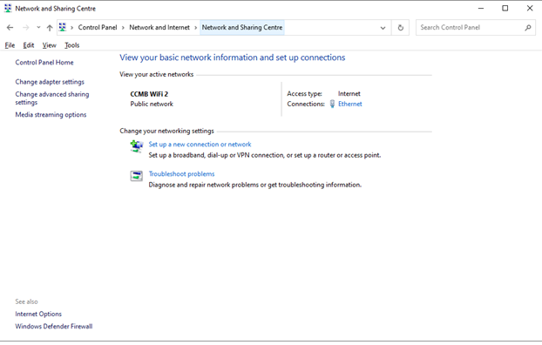Open the recent locations dropdown arrow
Image resolution: width=542 pixels, height=345 pixels.
(x=38, y=27)
